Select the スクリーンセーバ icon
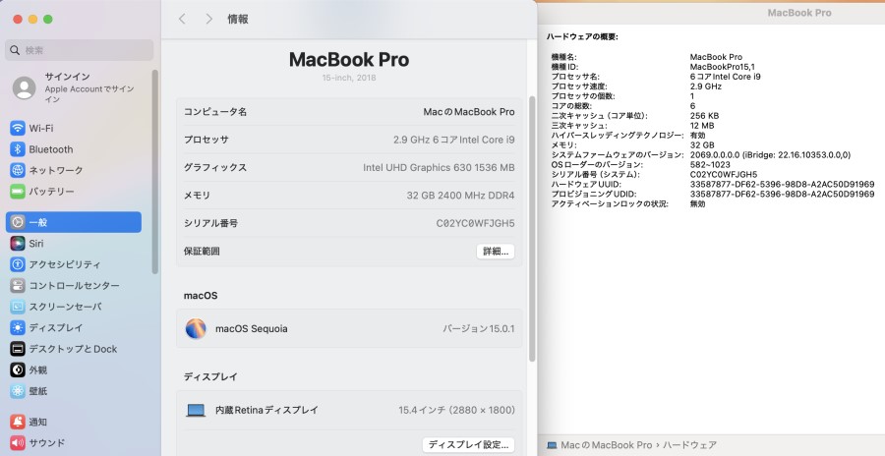 coord(18,307)
